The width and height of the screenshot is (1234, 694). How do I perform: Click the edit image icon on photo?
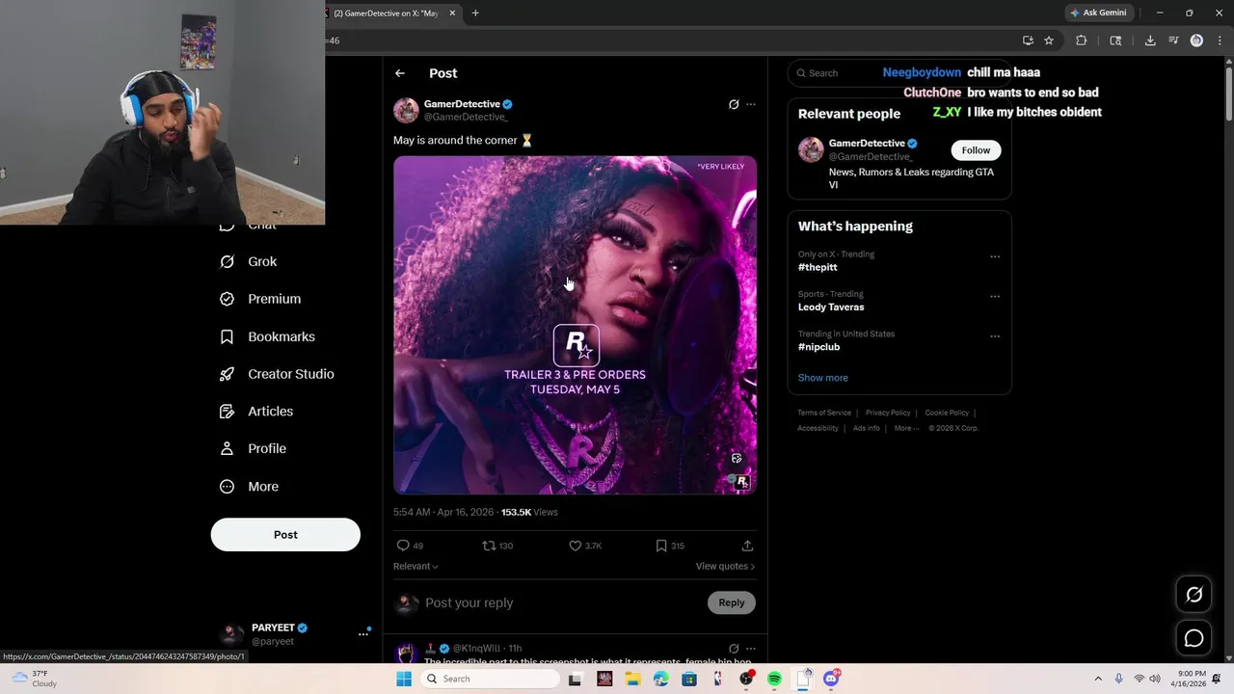737,458
